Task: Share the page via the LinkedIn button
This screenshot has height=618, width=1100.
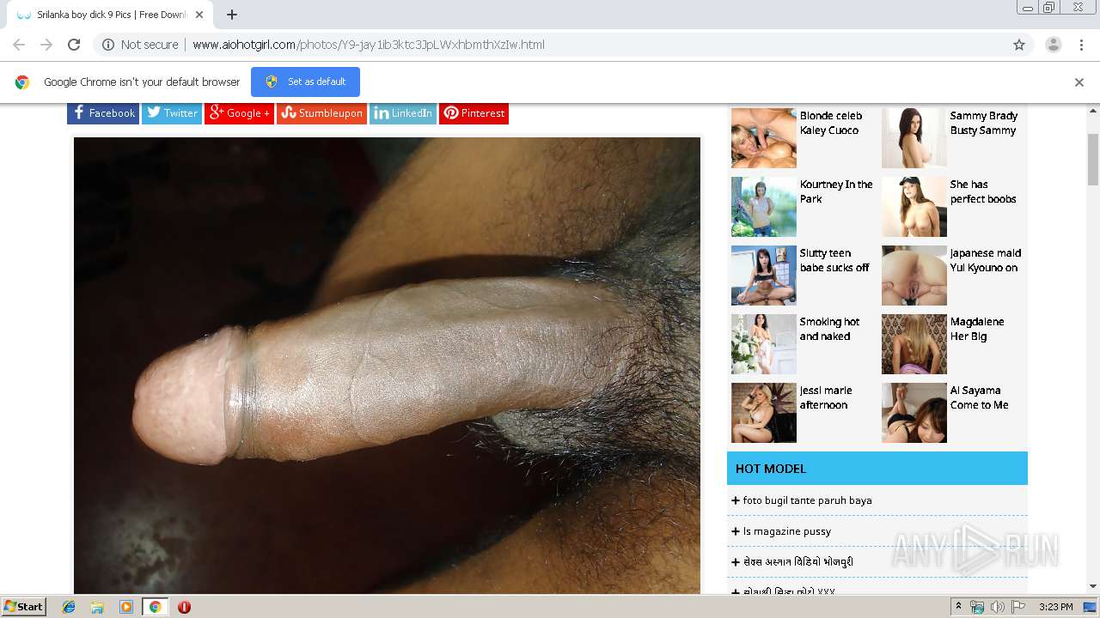Action: tap(403, 113)
